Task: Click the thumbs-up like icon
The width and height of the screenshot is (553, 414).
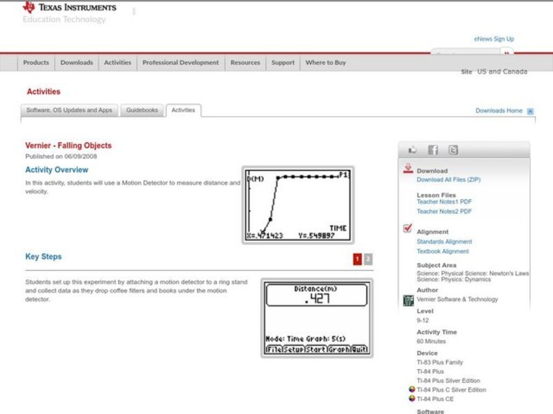Action: click(x=413, y=150)
